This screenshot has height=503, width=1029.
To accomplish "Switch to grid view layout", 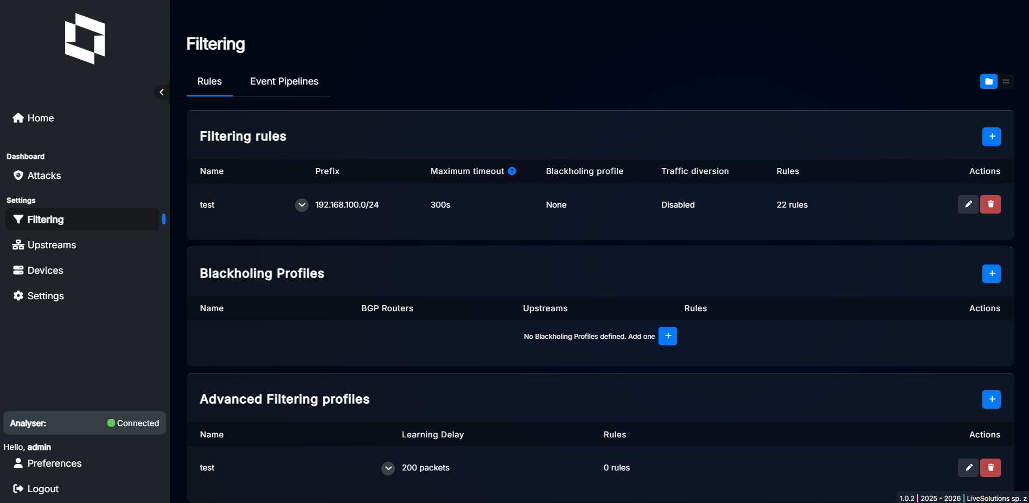I will [x=1006, y=81].
